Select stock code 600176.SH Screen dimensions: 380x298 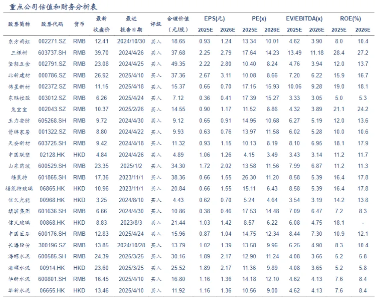click(x=52, y=234)
